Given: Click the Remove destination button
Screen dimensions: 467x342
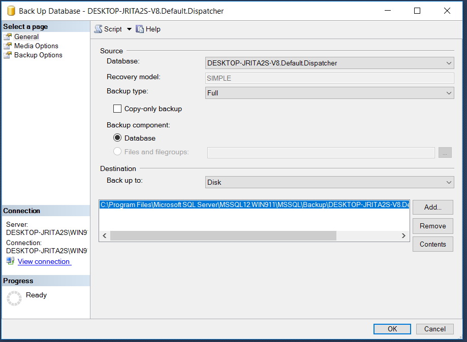Looking at the screenshot, I should pos(433,226).
